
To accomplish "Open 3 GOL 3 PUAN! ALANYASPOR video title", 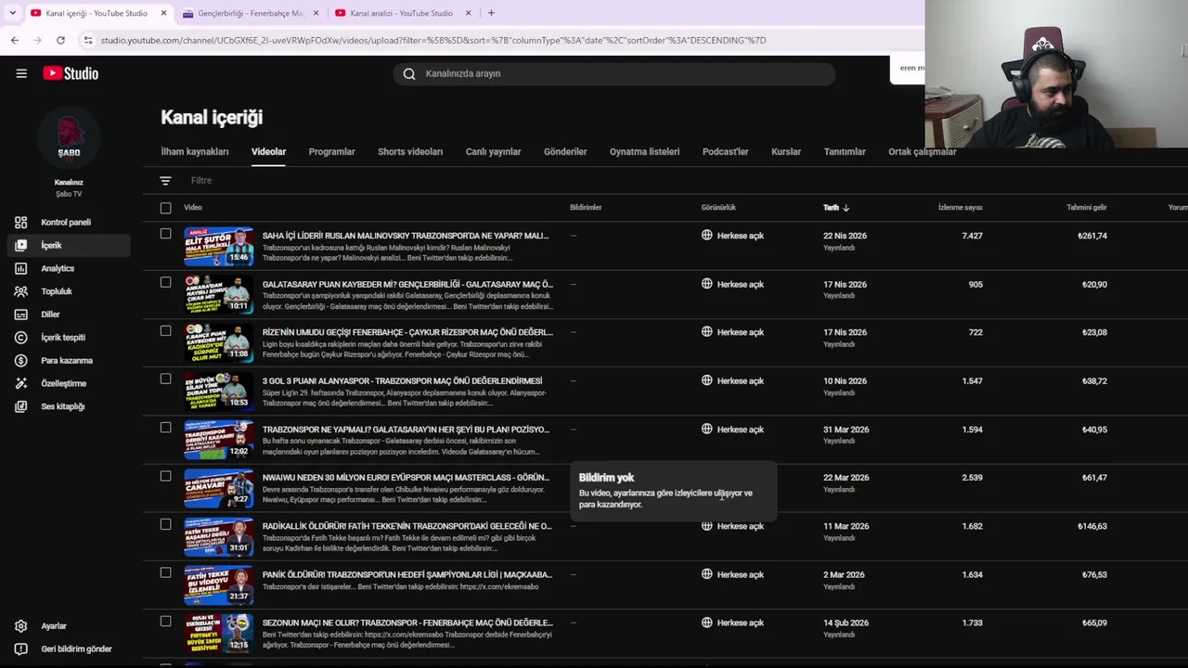I will click(x=402, y=380).
